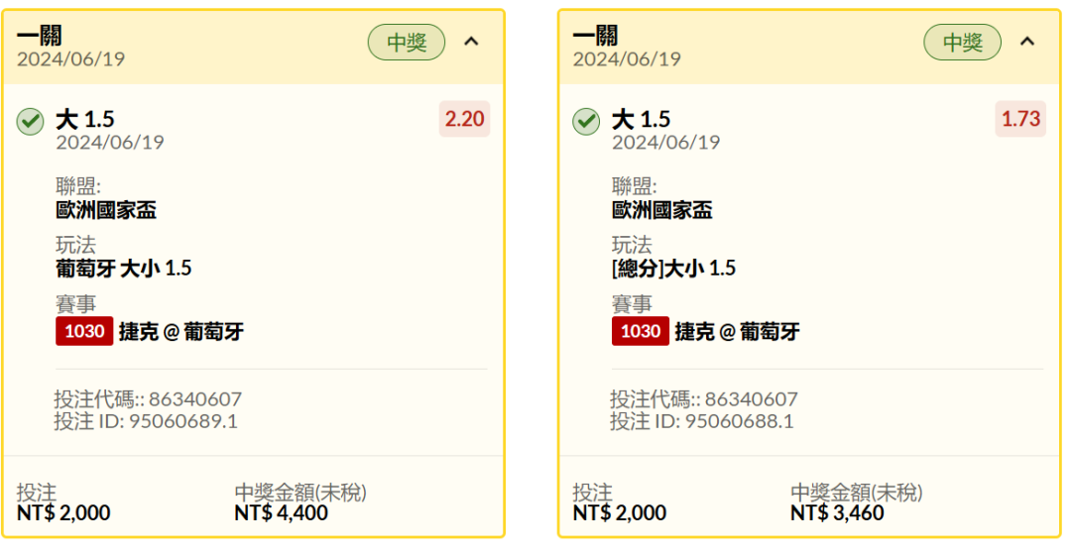Click 葡萄牙 大小 1.5 play type text

pyautogui.click(x=124, y=269)
